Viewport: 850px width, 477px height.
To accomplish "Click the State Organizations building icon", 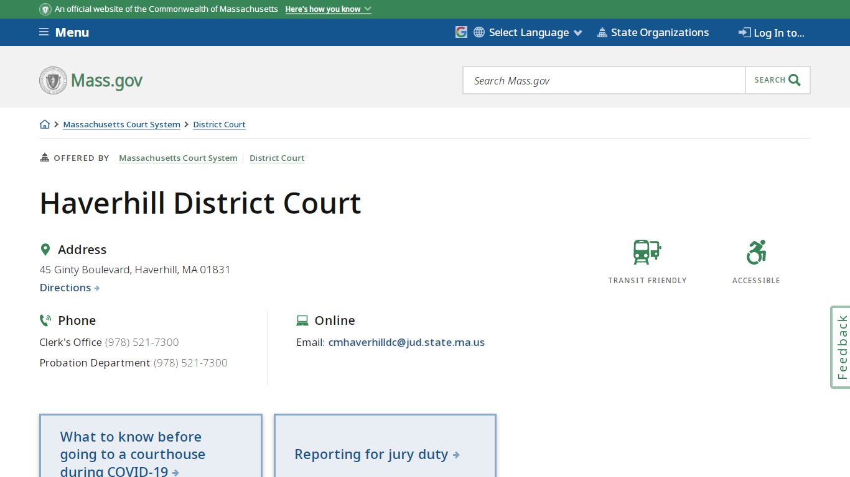I will pos(602,32).
